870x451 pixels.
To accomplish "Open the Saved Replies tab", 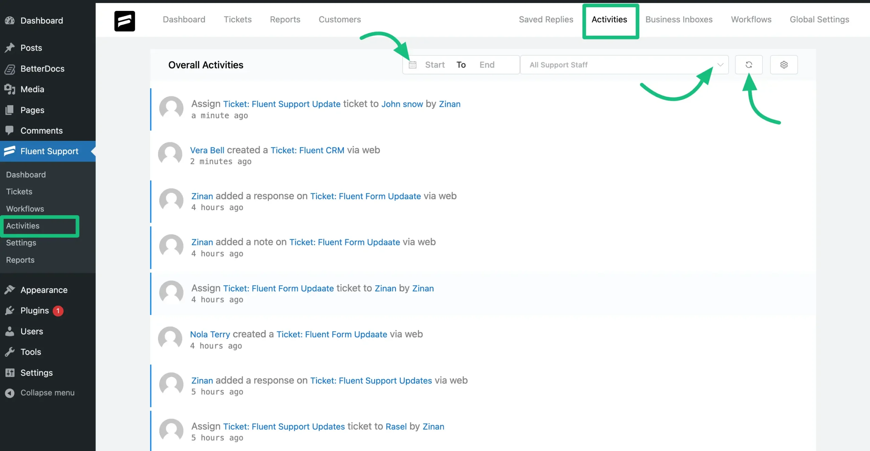I will 546,19.
